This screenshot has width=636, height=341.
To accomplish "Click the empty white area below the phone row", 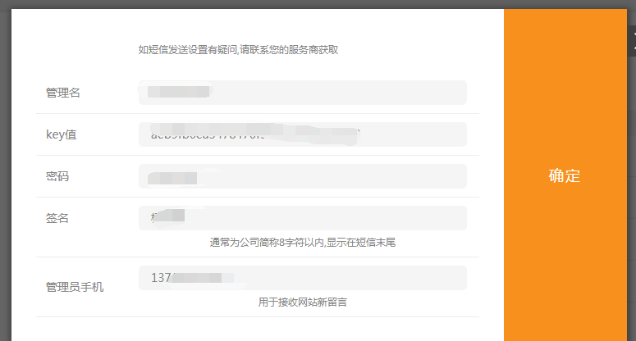I will pos(258,329).
